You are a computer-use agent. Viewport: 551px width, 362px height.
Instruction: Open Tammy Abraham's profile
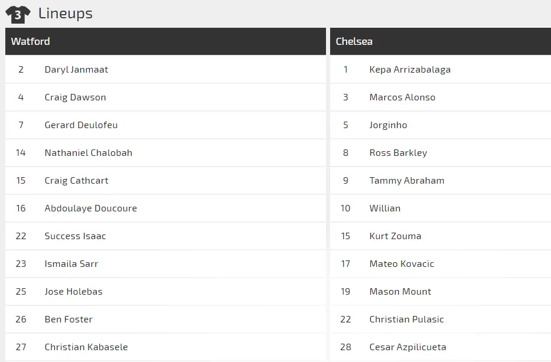pyautogui.click(x=406, y=181)
